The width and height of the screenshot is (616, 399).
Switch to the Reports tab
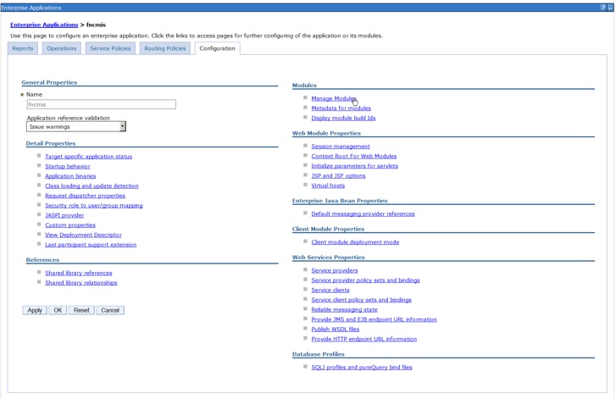pos(22,48)
